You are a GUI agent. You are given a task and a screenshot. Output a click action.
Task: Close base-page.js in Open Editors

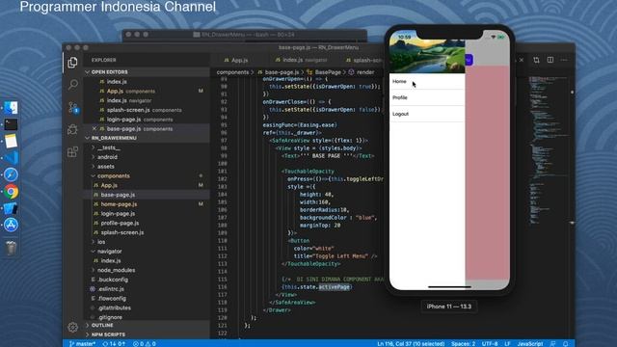(94, 128)
